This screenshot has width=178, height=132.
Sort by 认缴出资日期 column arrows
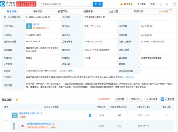pos(150,107)
